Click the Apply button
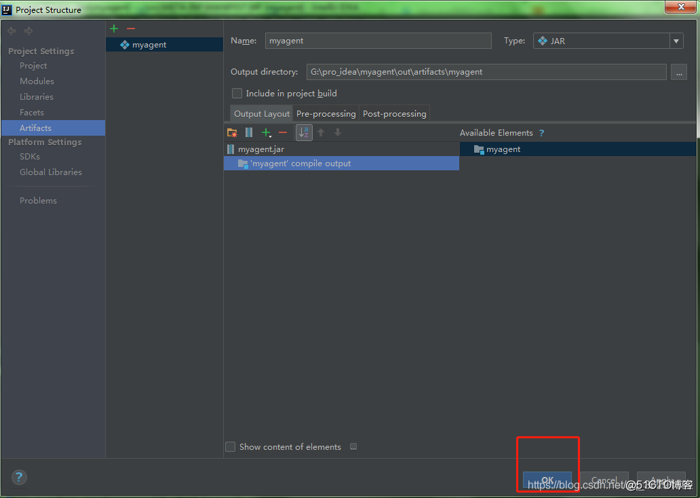700x498 pixels. tap(661, 480)
